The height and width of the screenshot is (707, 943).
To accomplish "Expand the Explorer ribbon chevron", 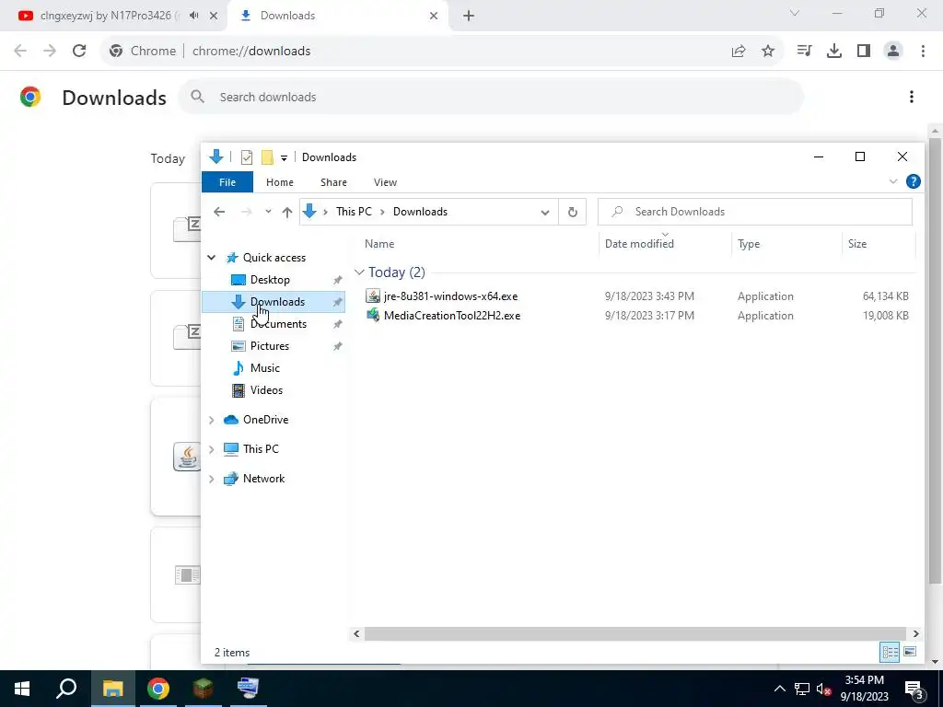I will pyautogui.click(x=893, y=181).
